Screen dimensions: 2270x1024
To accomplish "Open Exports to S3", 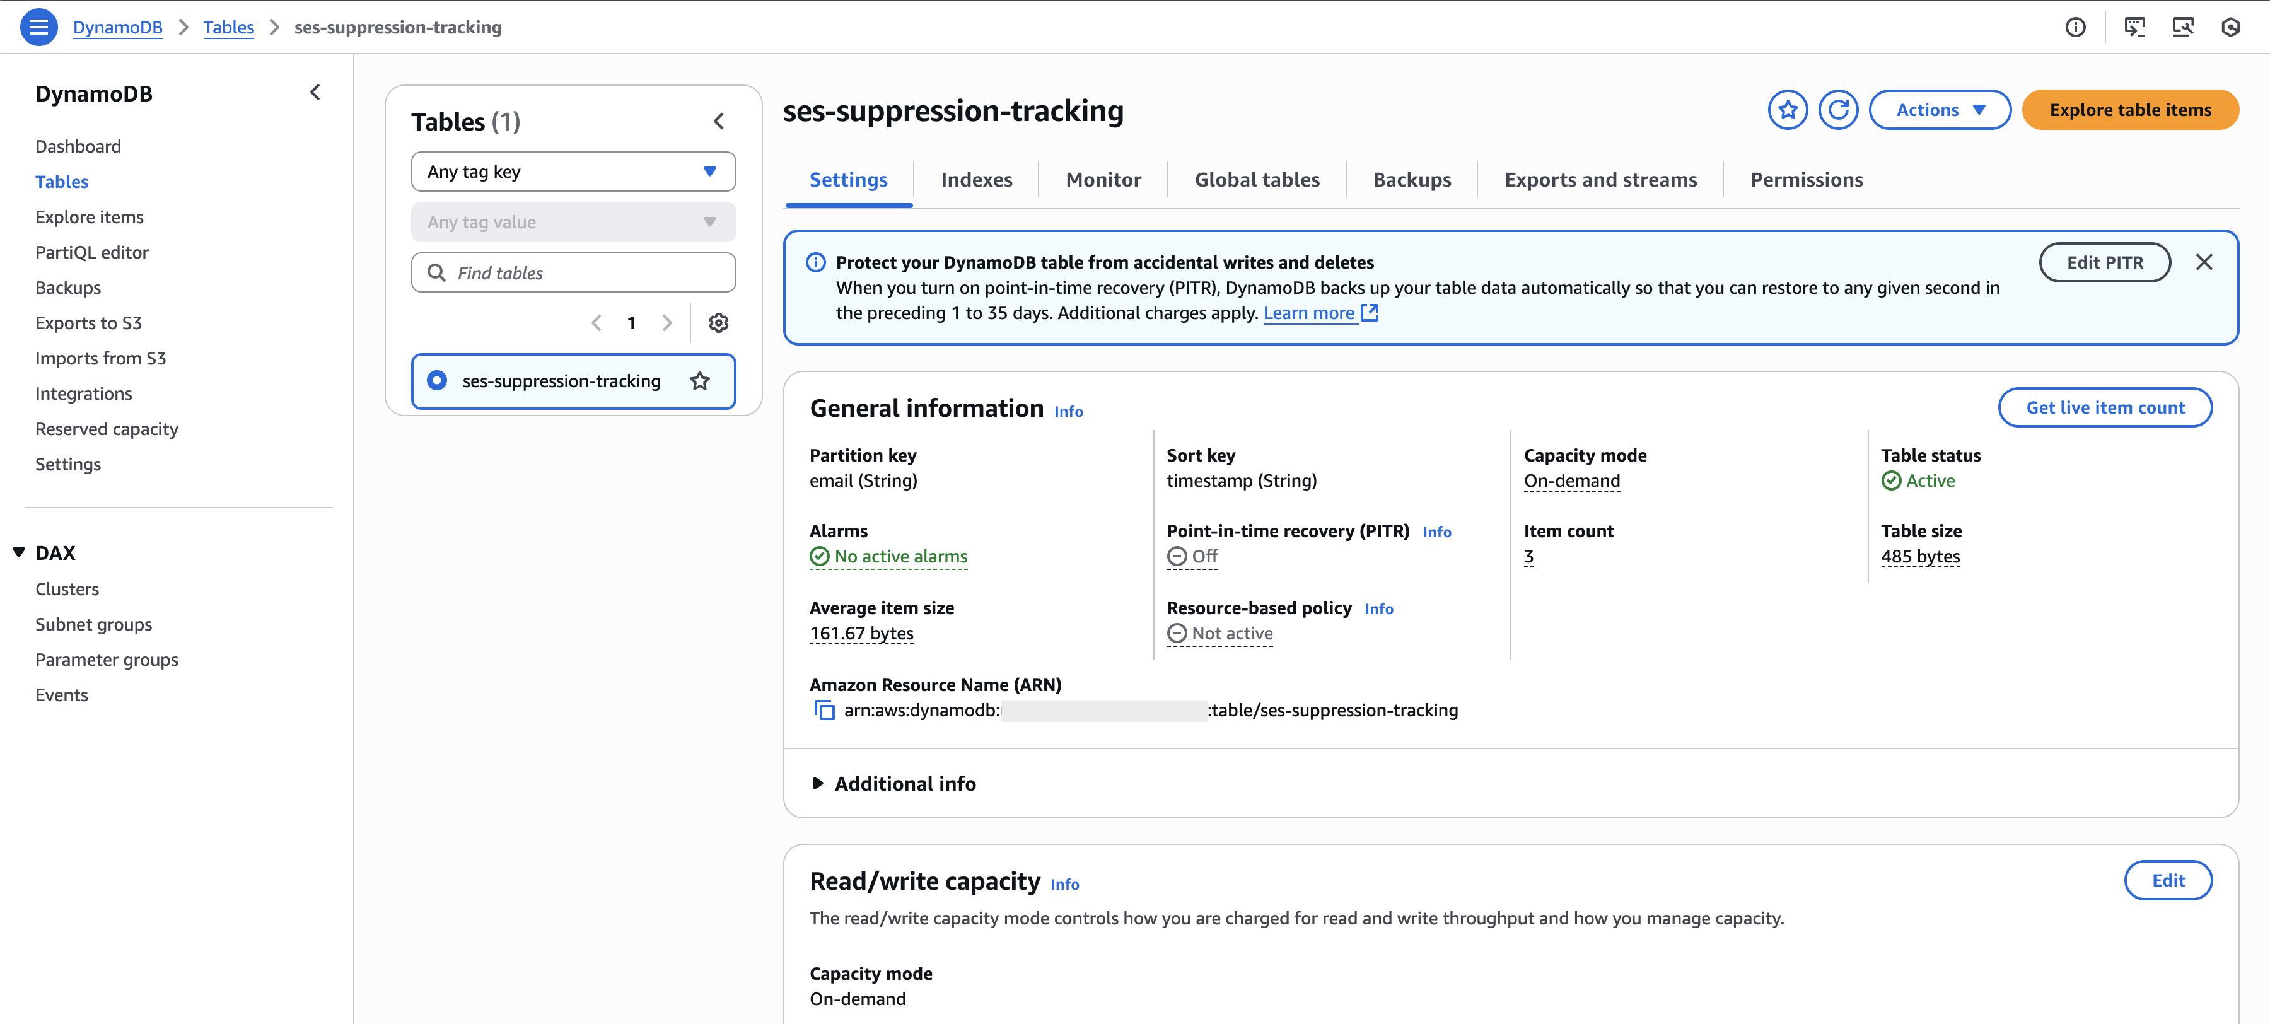I will pyautogui.click(x=88, y=323).
